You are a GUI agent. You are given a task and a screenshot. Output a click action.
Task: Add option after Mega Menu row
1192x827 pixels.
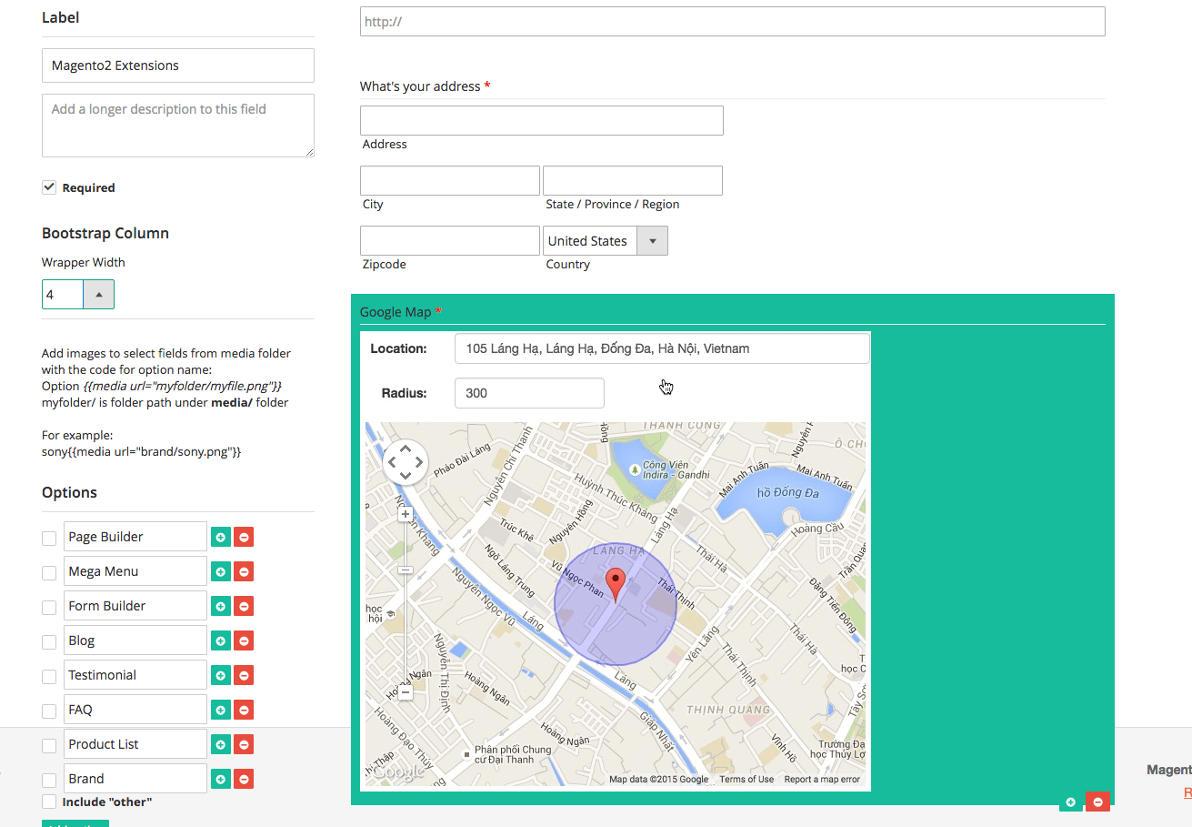coord(221,571)
